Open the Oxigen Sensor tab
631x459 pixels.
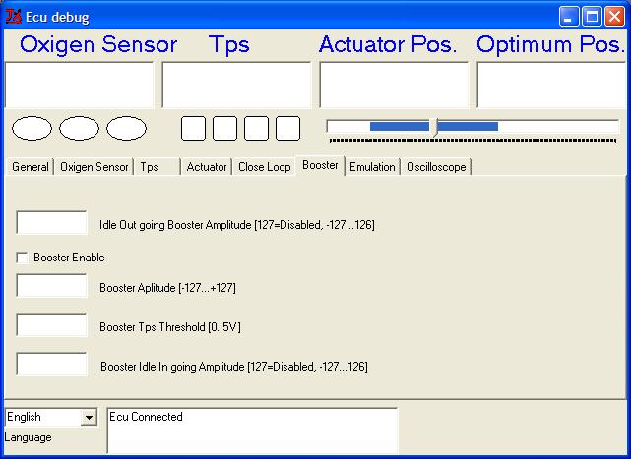pyautogui.click(x=94, y=167)
